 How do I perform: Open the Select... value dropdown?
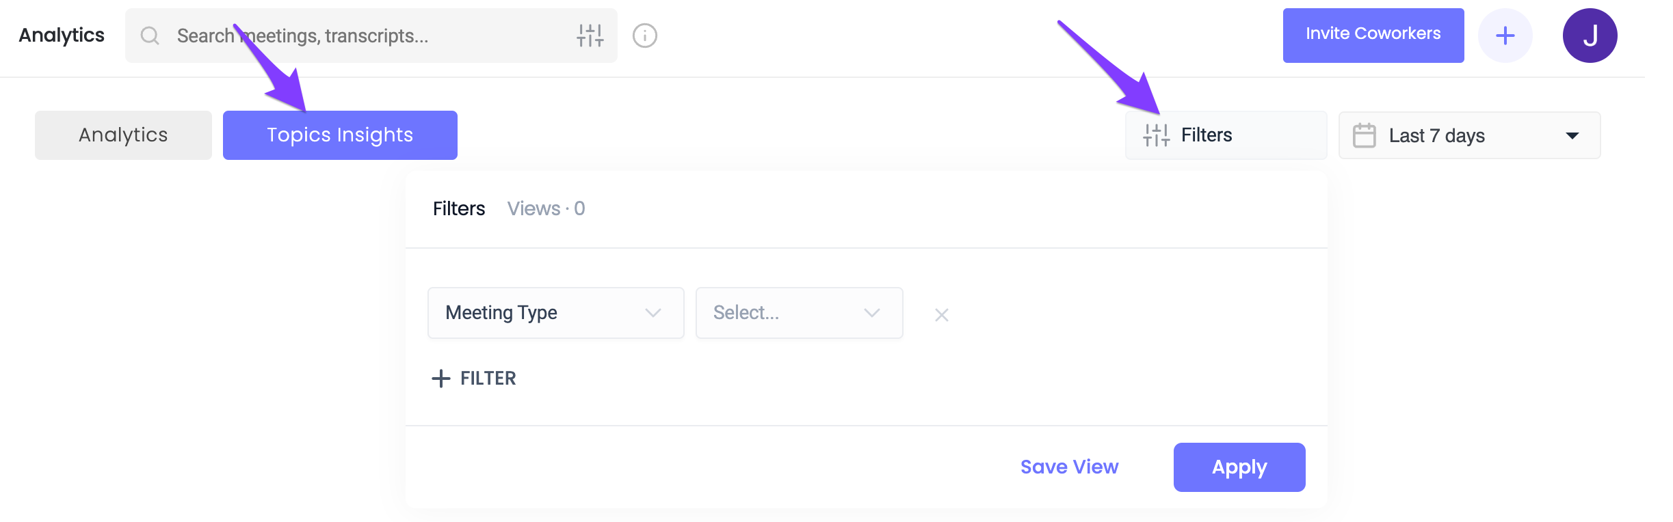(799, 313)
